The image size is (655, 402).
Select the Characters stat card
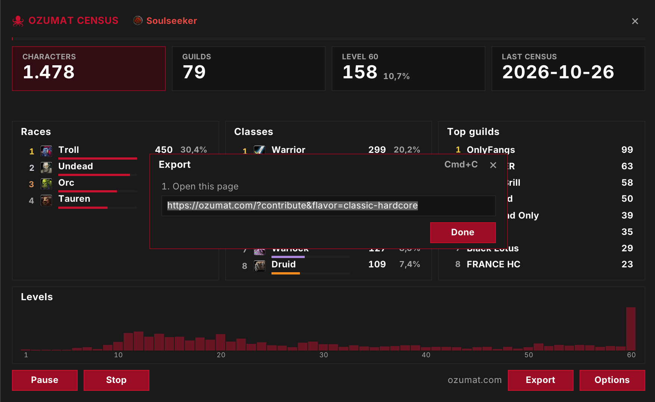pyautogui.click(x=89, y=69)
